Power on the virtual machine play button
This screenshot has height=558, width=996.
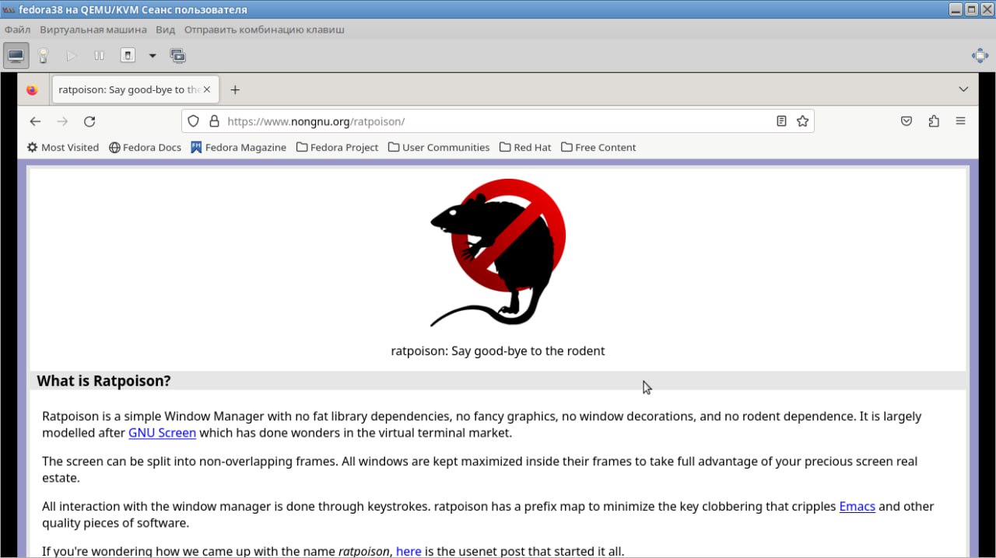[x=71, y=56]
